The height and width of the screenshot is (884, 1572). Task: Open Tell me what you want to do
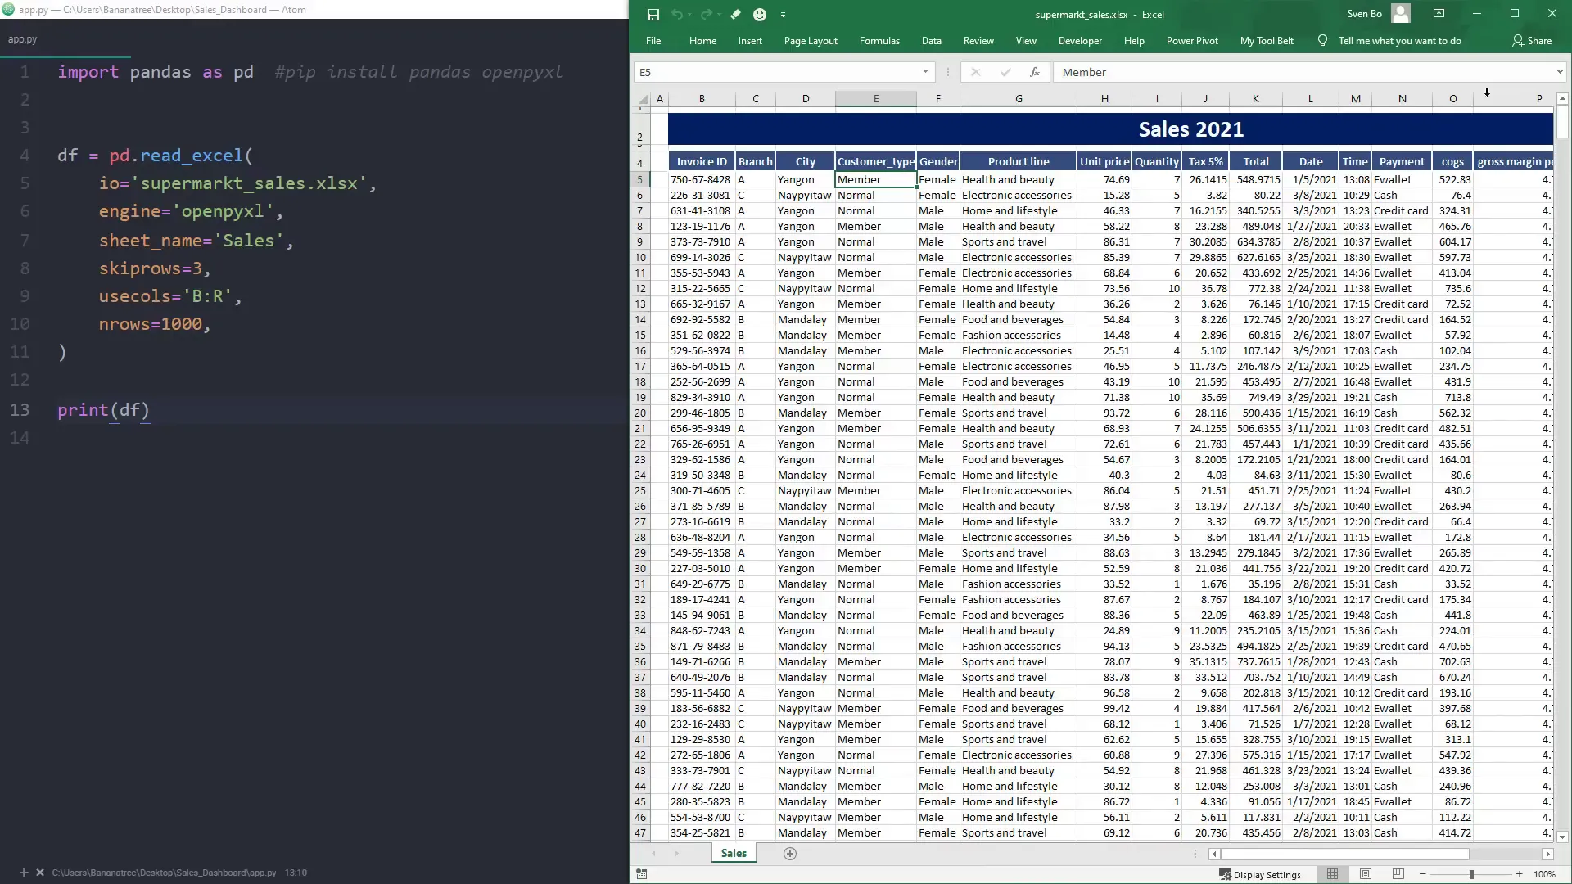pos(1400,40)
